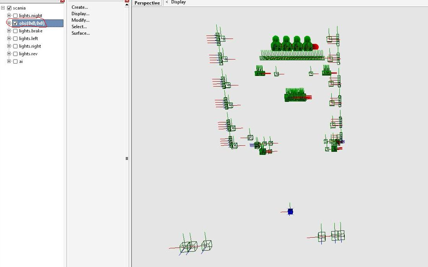The width and height of the screenshot is (428, 267).
Task: Select the lights.right tree item
Action: (30, 46)
